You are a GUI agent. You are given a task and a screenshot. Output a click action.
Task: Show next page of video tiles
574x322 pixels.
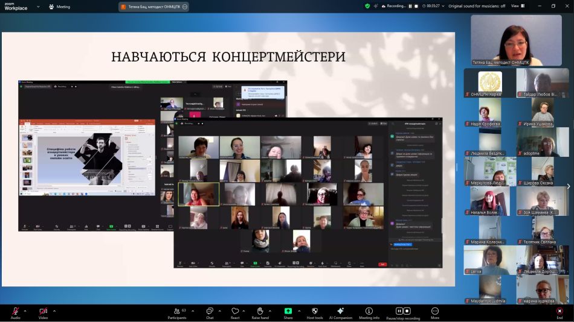pyautogui.click(x=568, y=186)
